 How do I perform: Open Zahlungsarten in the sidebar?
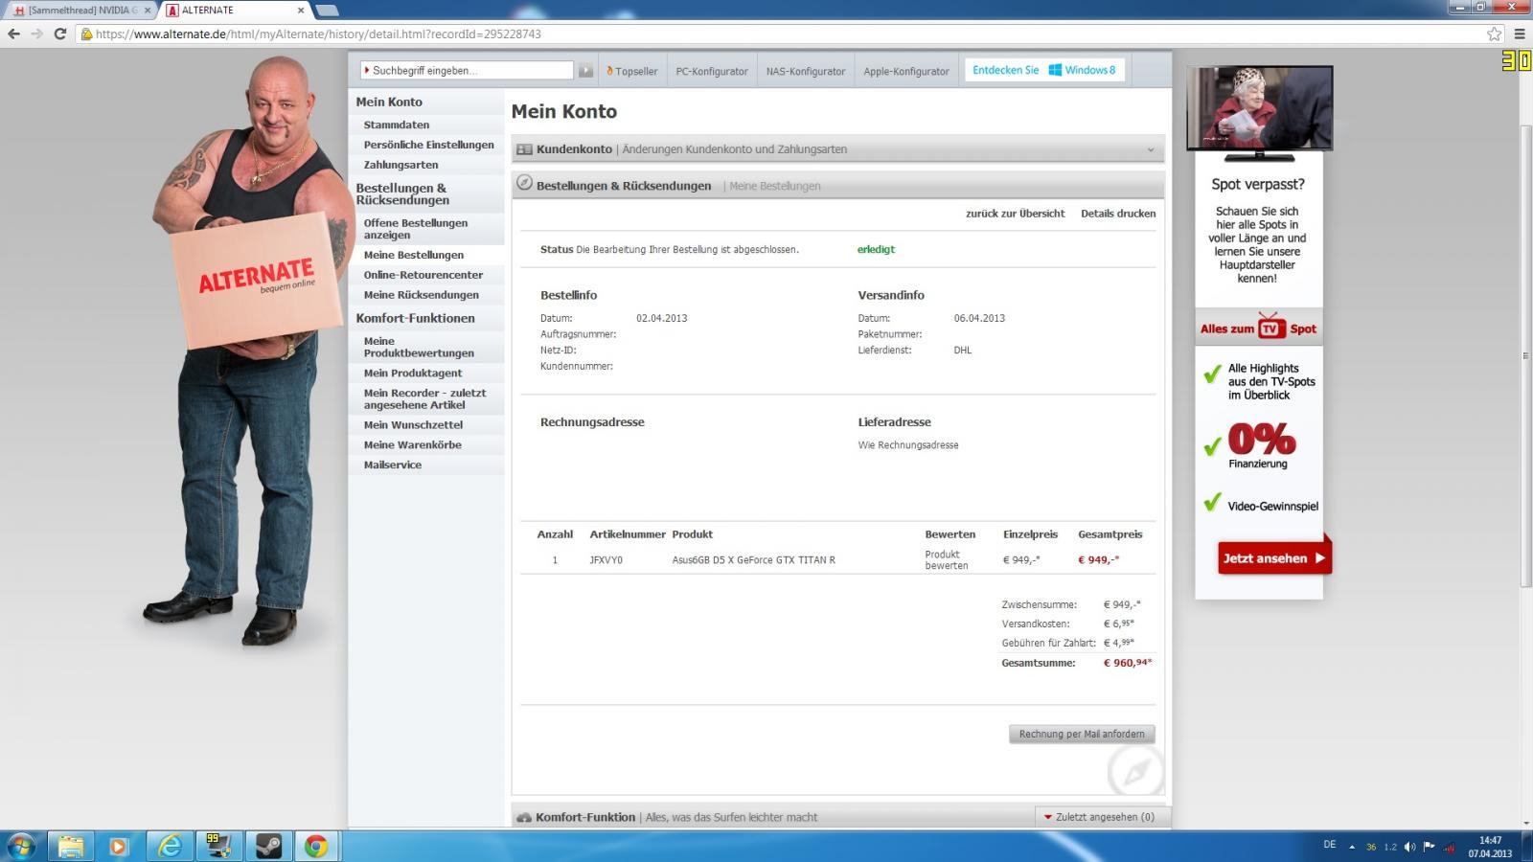(x=400, y=165)
